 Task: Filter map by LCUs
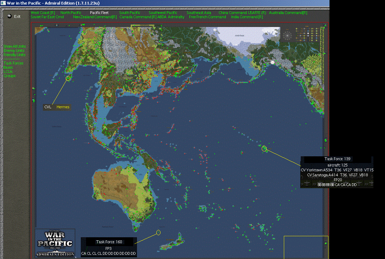pyautogui.click(x=8, y=71)
